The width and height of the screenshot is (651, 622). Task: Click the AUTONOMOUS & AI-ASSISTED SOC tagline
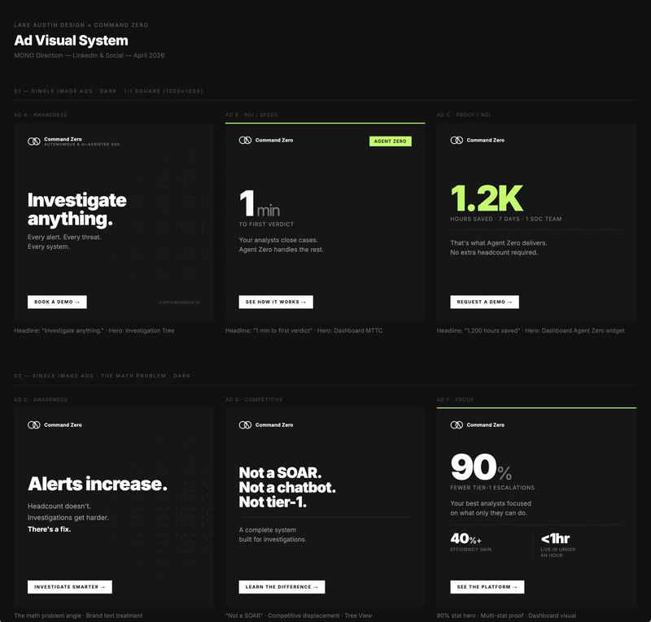pos(82,145)
